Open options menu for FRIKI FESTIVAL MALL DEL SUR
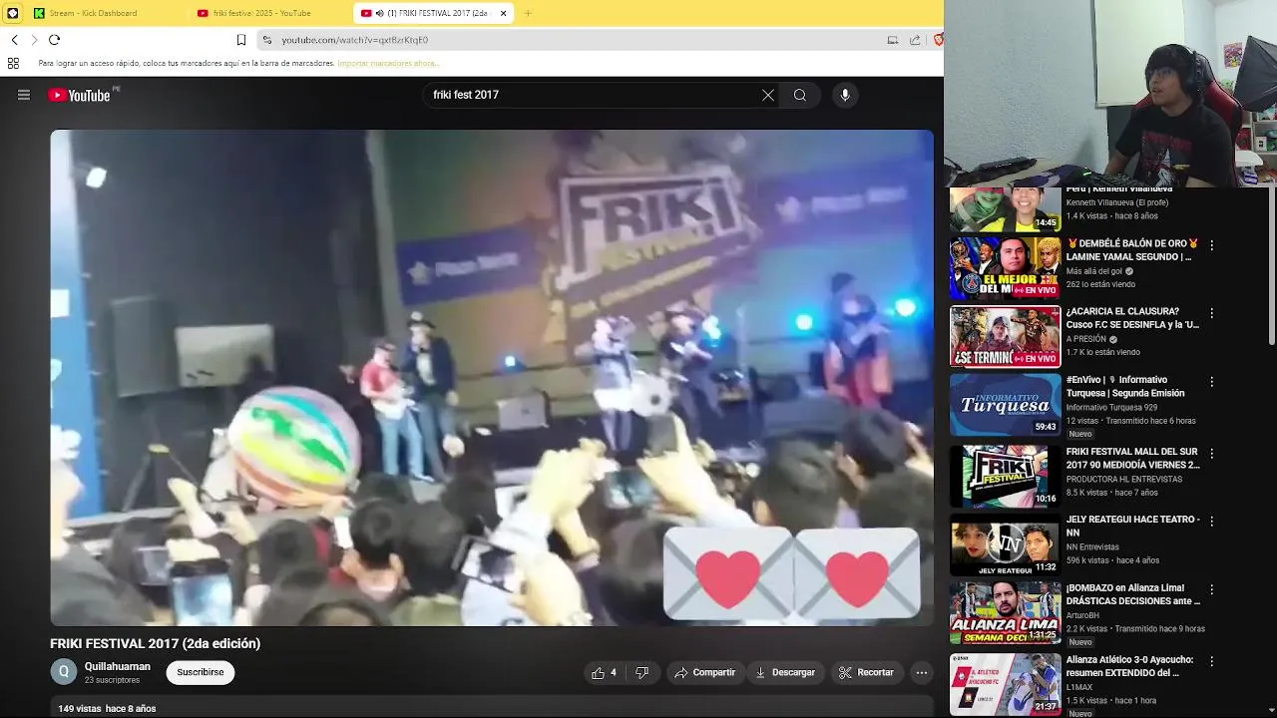The height and width of the screenshot is (718, 1277). [x=1212, y=453]
